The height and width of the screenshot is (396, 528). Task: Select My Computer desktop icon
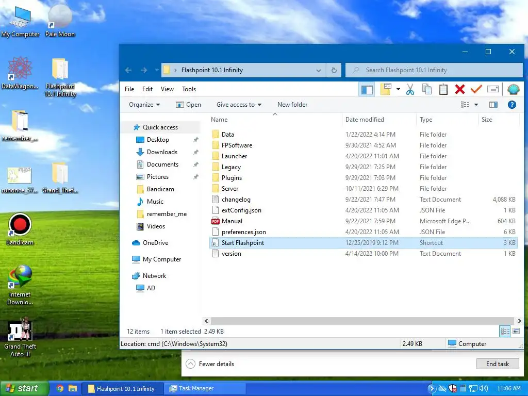20,21
